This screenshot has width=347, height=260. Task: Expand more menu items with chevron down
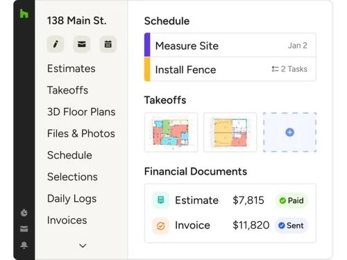pos(83,245)
